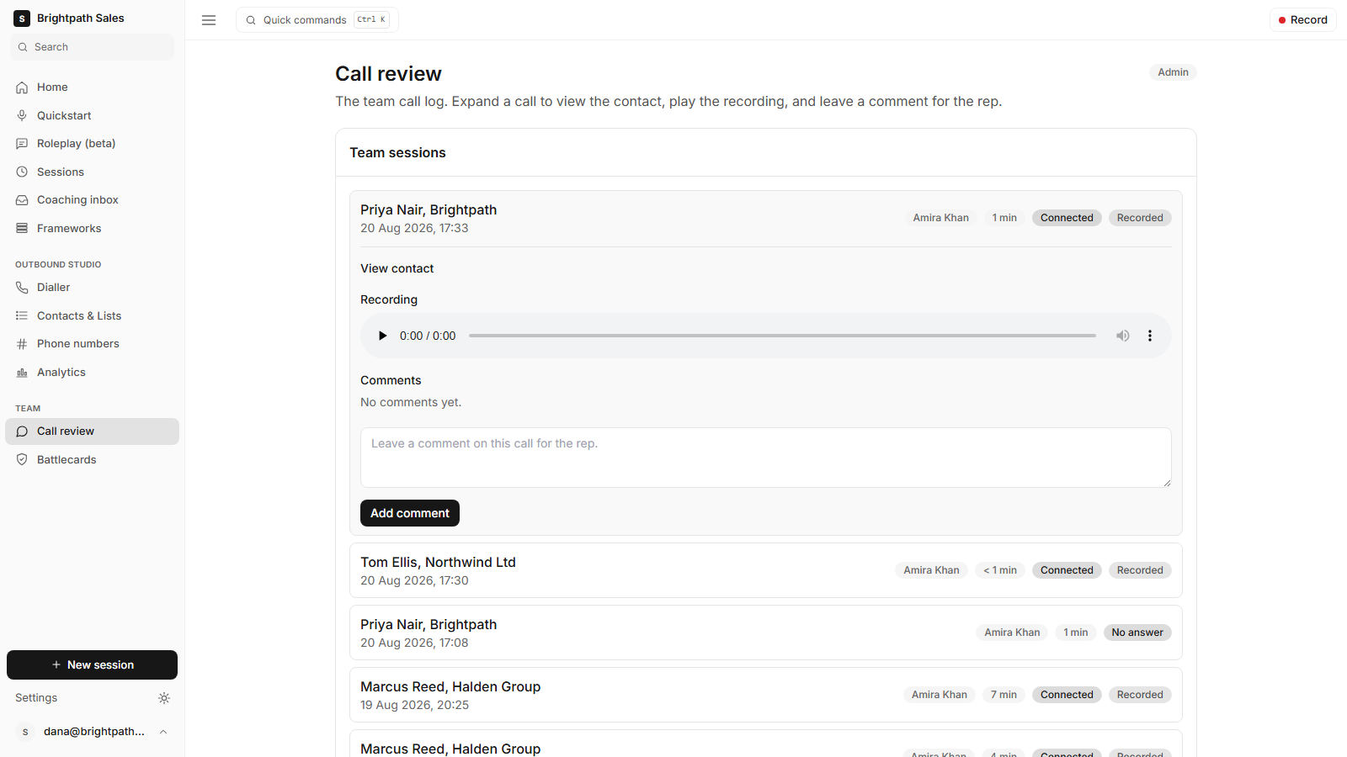1347x757 pixels.
Task: Toggle the sidebar hamburger menu icon
Action: [209, 20]
